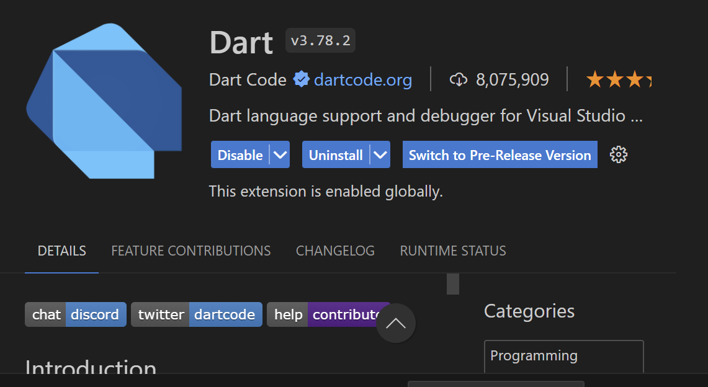This screenshot has width=708, height=387.
Task: Click the chat discord badge
Action: click(76, 314)
